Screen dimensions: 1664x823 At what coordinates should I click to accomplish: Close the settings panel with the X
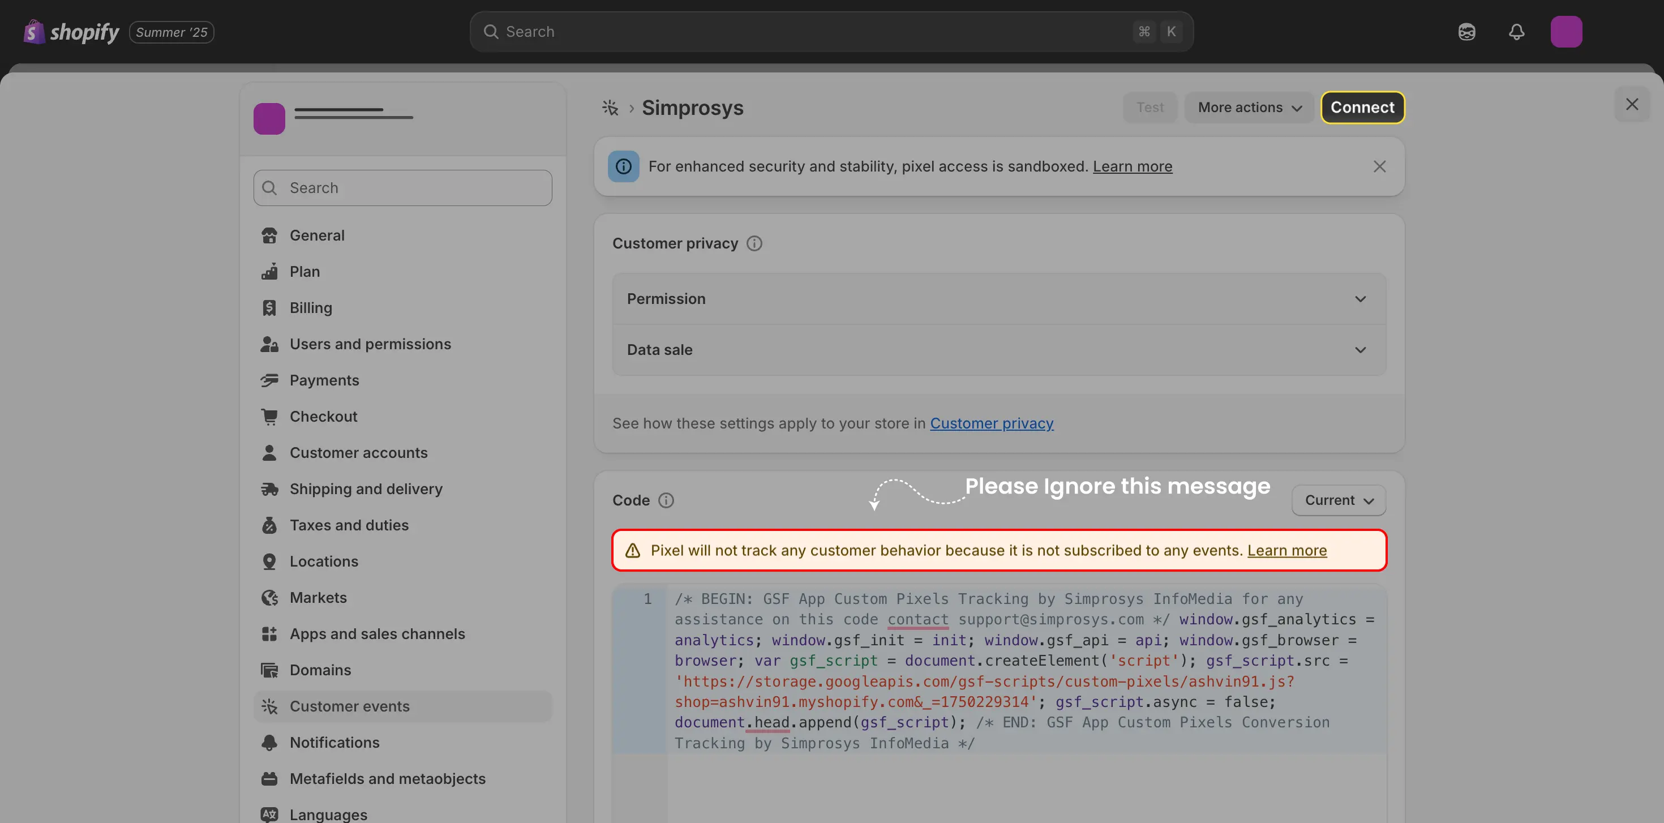point(1632,105)
